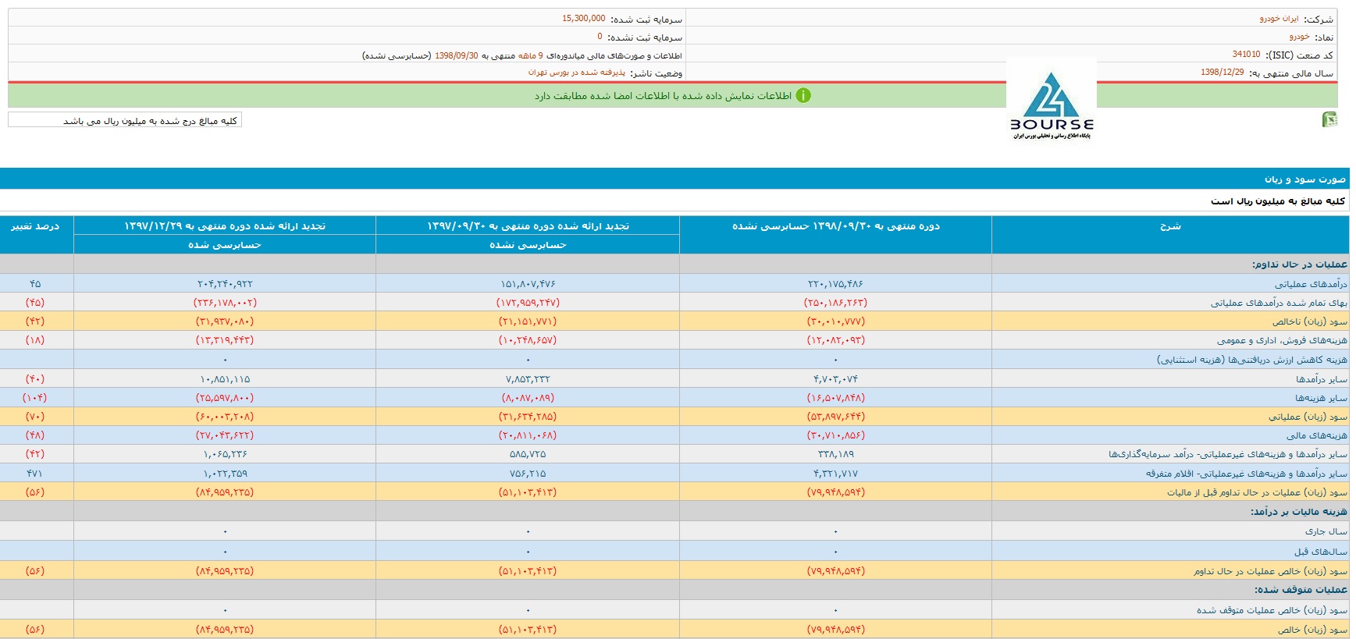This screenshot has width=1356, height=639.
Task: Click the ISIC industry code 341010
Action: point(1246,55)
